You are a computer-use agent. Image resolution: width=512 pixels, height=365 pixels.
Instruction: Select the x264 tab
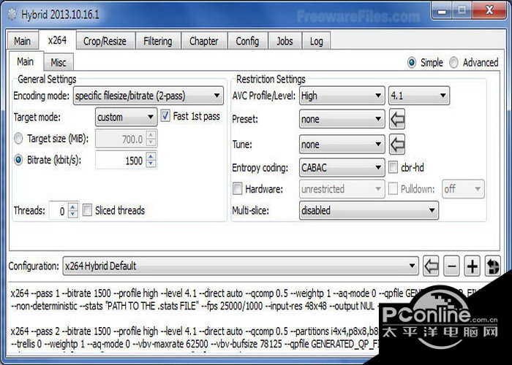pyautogui.click(x=58, y=40)
